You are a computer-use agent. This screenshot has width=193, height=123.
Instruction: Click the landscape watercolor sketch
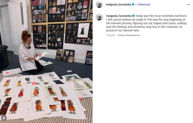(x=72, y=78)
